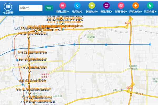This screenshot has height=105, width=158.
Task: Click the green 搜索 button
Action: [49, 8]
